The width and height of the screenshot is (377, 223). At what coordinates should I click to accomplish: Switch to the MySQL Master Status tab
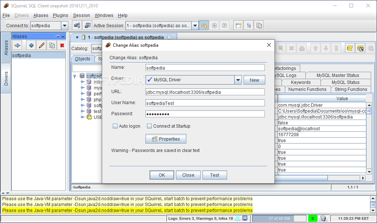(338, 75)
